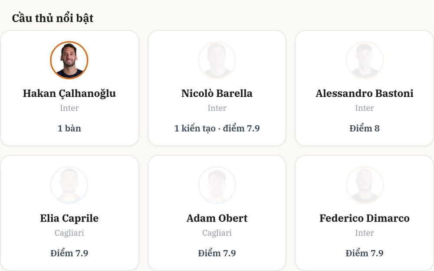This screenshot has width=434, height=271.
Task: Select the Elia Caprile name
Action: [x=69, y=219]
